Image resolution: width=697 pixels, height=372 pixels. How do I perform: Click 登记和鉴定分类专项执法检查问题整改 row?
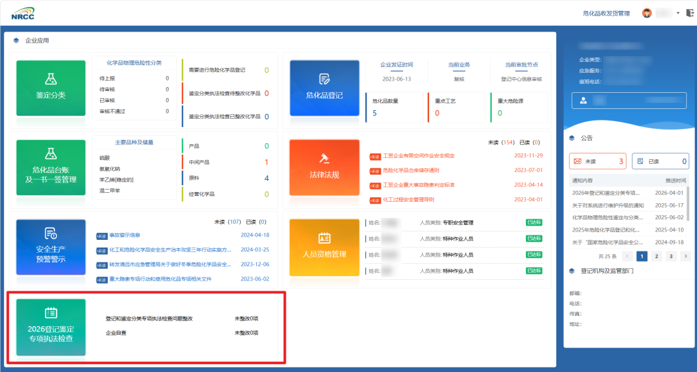182,318
